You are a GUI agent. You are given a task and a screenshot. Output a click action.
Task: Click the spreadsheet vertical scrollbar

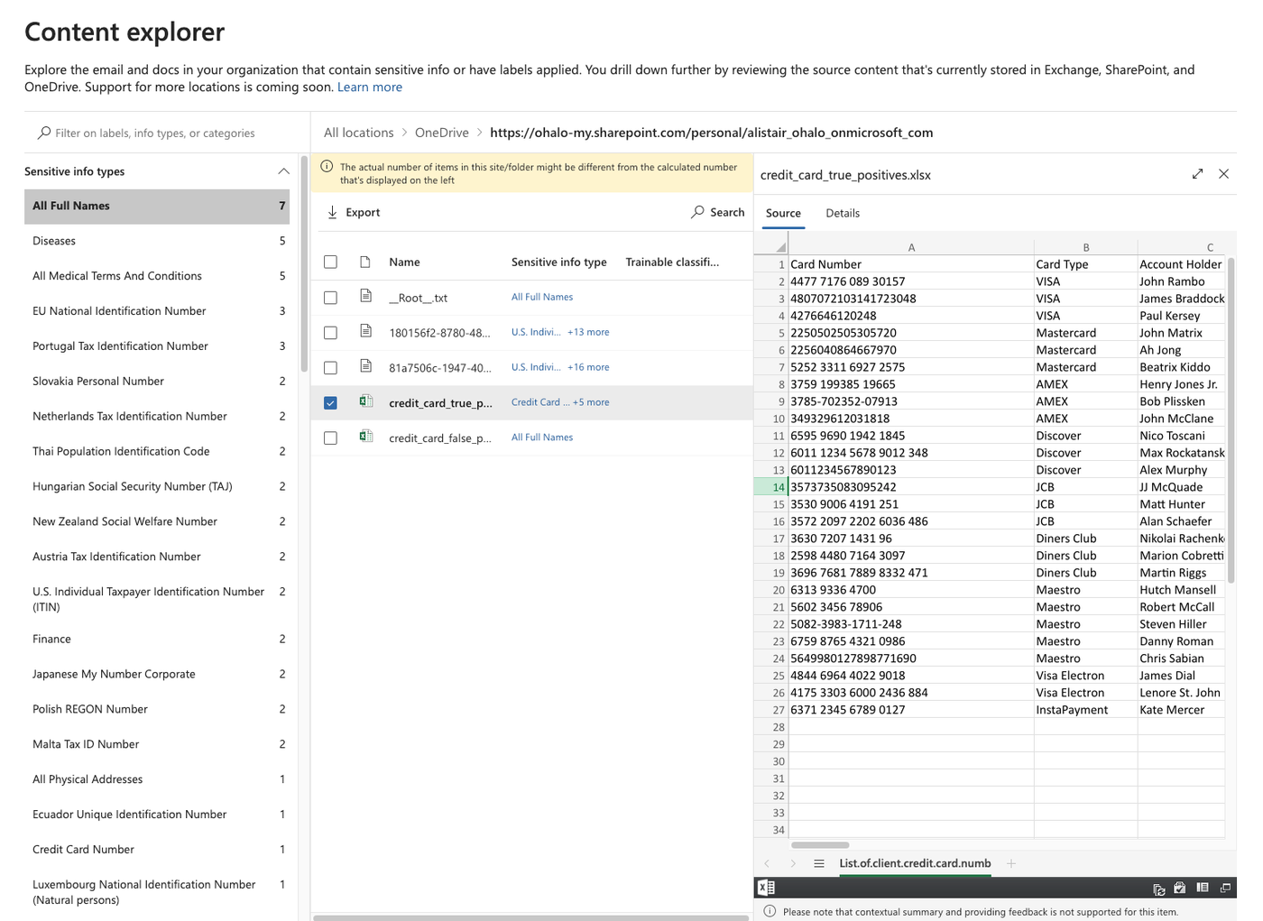point(1231,419)
